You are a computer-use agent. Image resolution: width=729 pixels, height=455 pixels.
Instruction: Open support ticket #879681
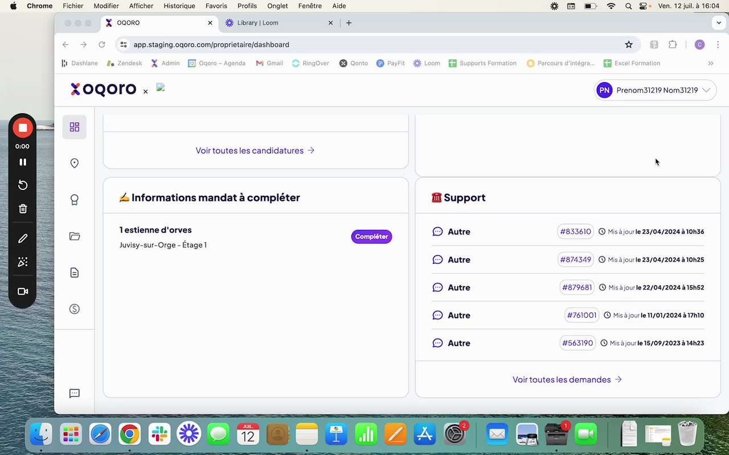point(577,287)
